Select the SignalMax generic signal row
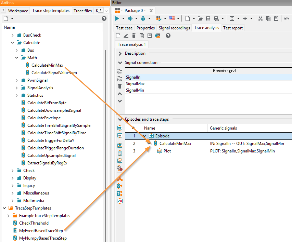 click(208, 84)
